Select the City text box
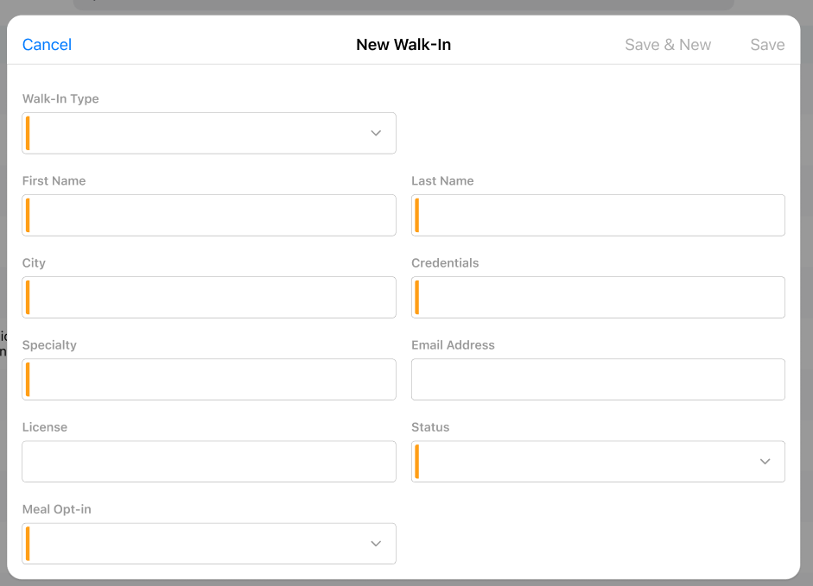 (209, 297)
